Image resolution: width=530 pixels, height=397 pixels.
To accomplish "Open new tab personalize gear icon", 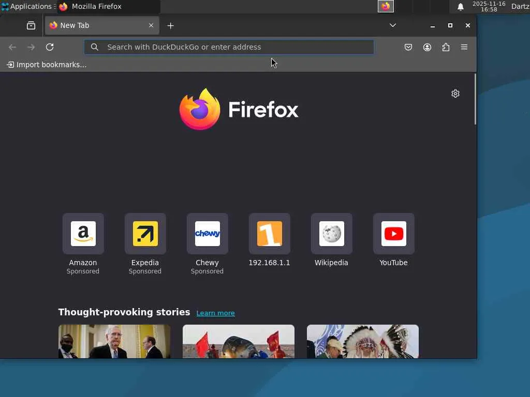I will (455, 94).
